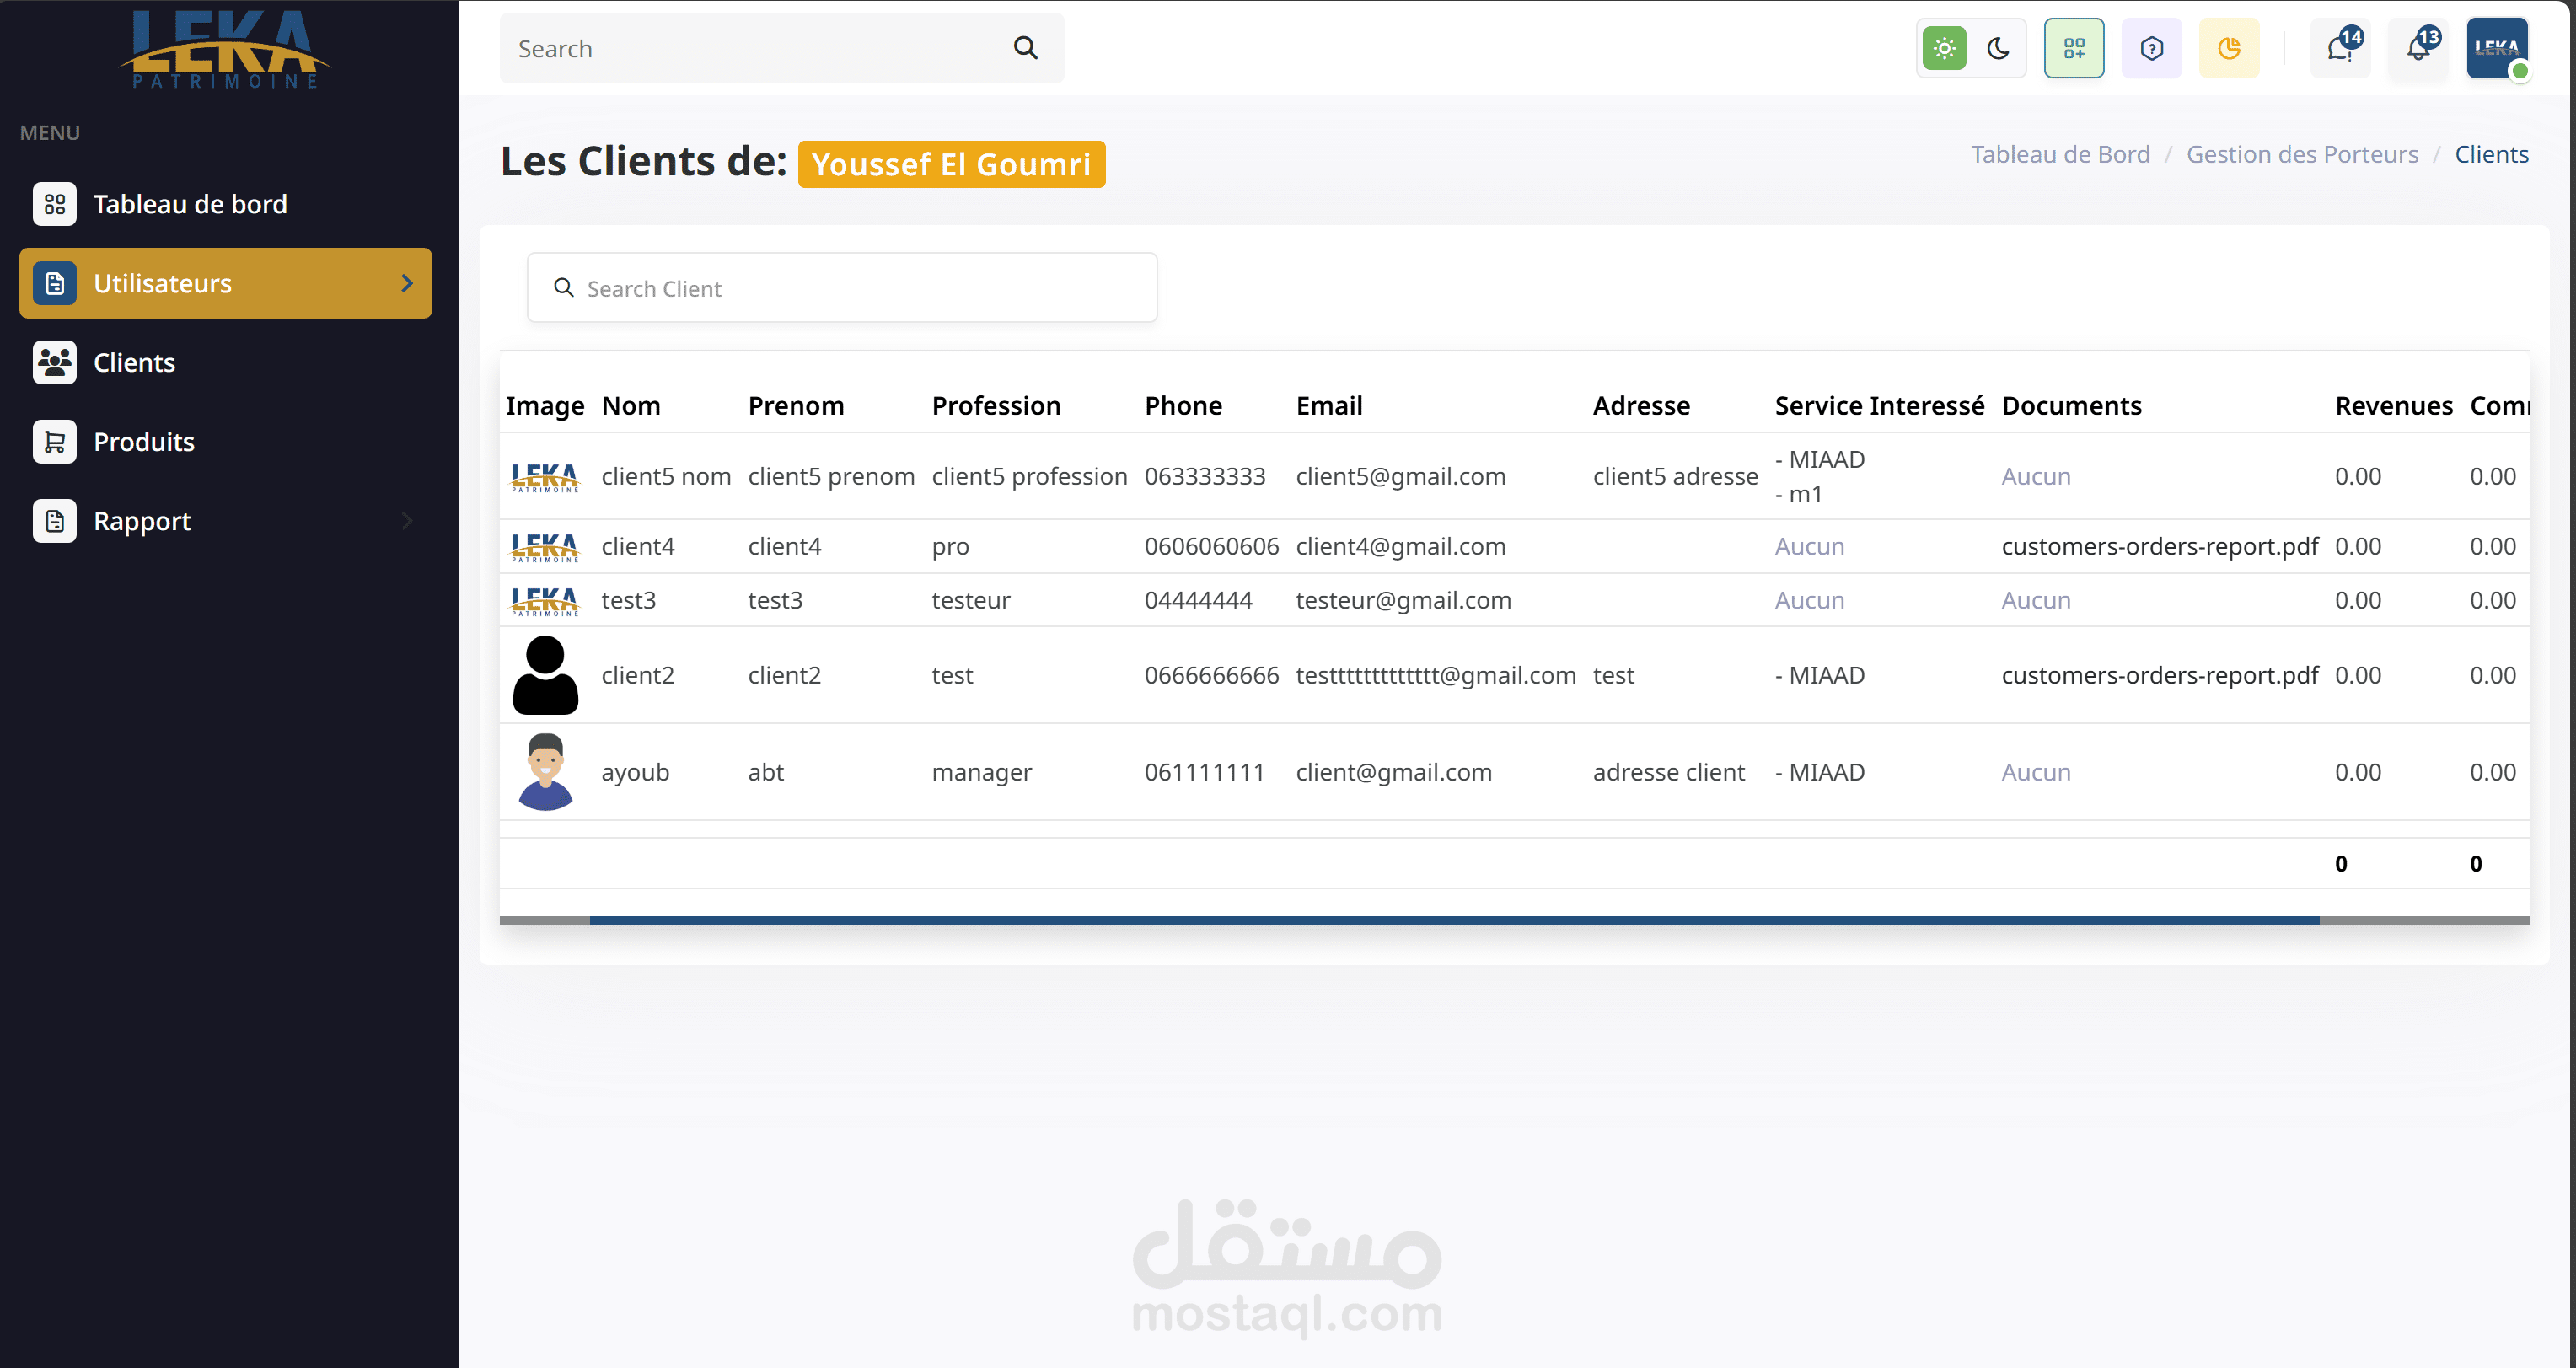
Task: Click the Tableau de Bord breadcrumb link
Action: 2060,154
